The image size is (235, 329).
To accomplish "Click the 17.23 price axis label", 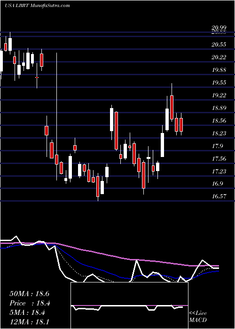I will pyautogui.click(x=219, y=172).
